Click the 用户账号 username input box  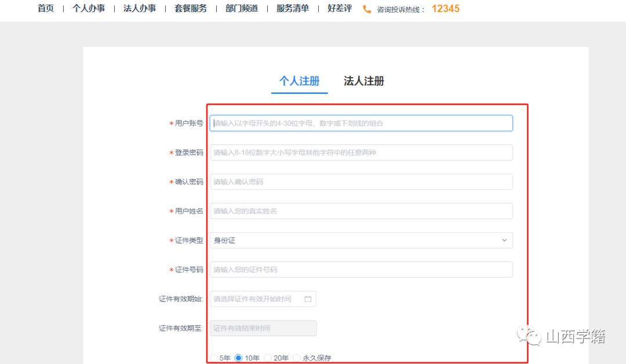(x=361, y=123)
